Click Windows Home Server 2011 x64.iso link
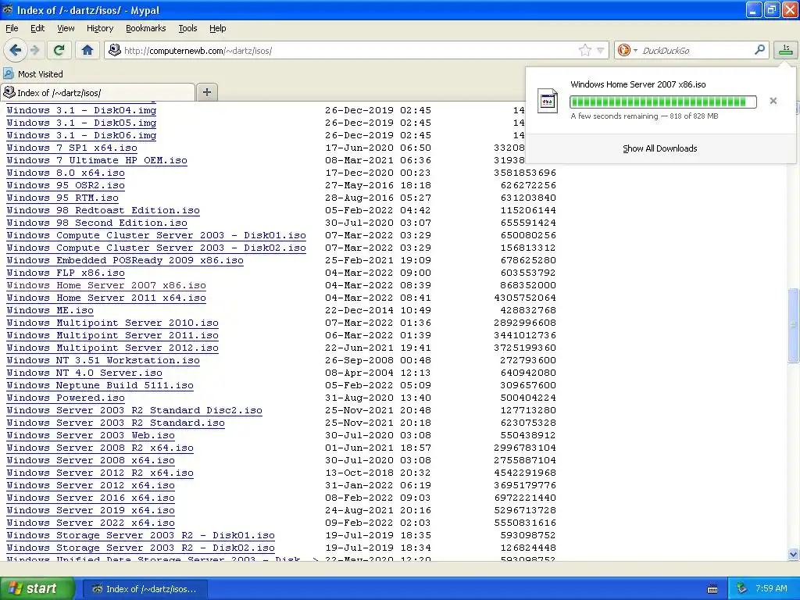 pos(106,298)
